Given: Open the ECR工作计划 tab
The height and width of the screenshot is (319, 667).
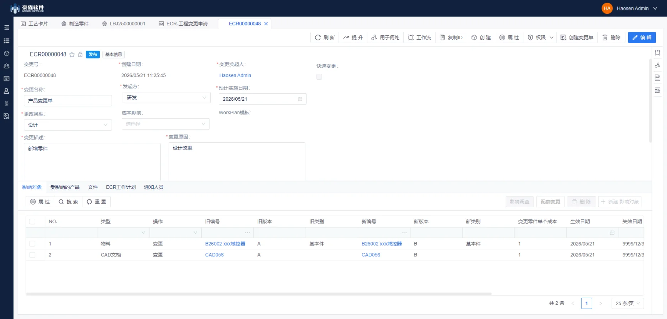Looking at the screenshot, I should click(121, 187).
